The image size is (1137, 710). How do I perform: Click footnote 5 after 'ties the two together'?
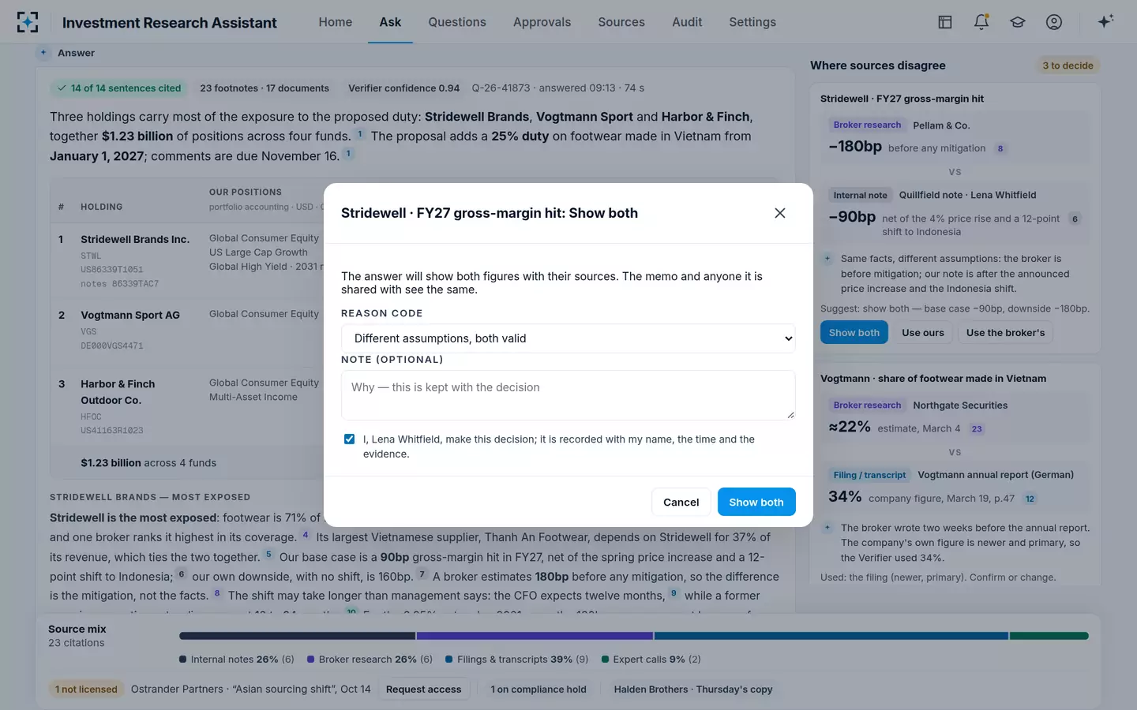click(268, 555)
